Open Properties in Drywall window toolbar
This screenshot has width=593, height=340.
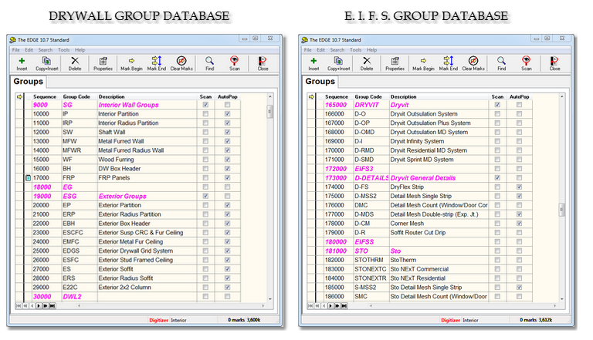pos(103,63)
